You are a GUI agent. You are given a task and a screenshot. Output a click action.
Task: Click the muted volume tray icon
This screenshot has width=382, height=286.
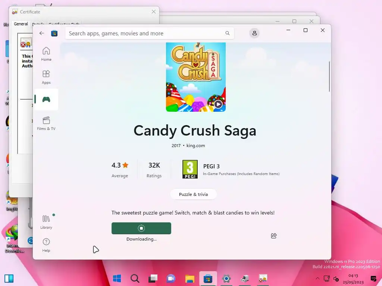[336, 279]
